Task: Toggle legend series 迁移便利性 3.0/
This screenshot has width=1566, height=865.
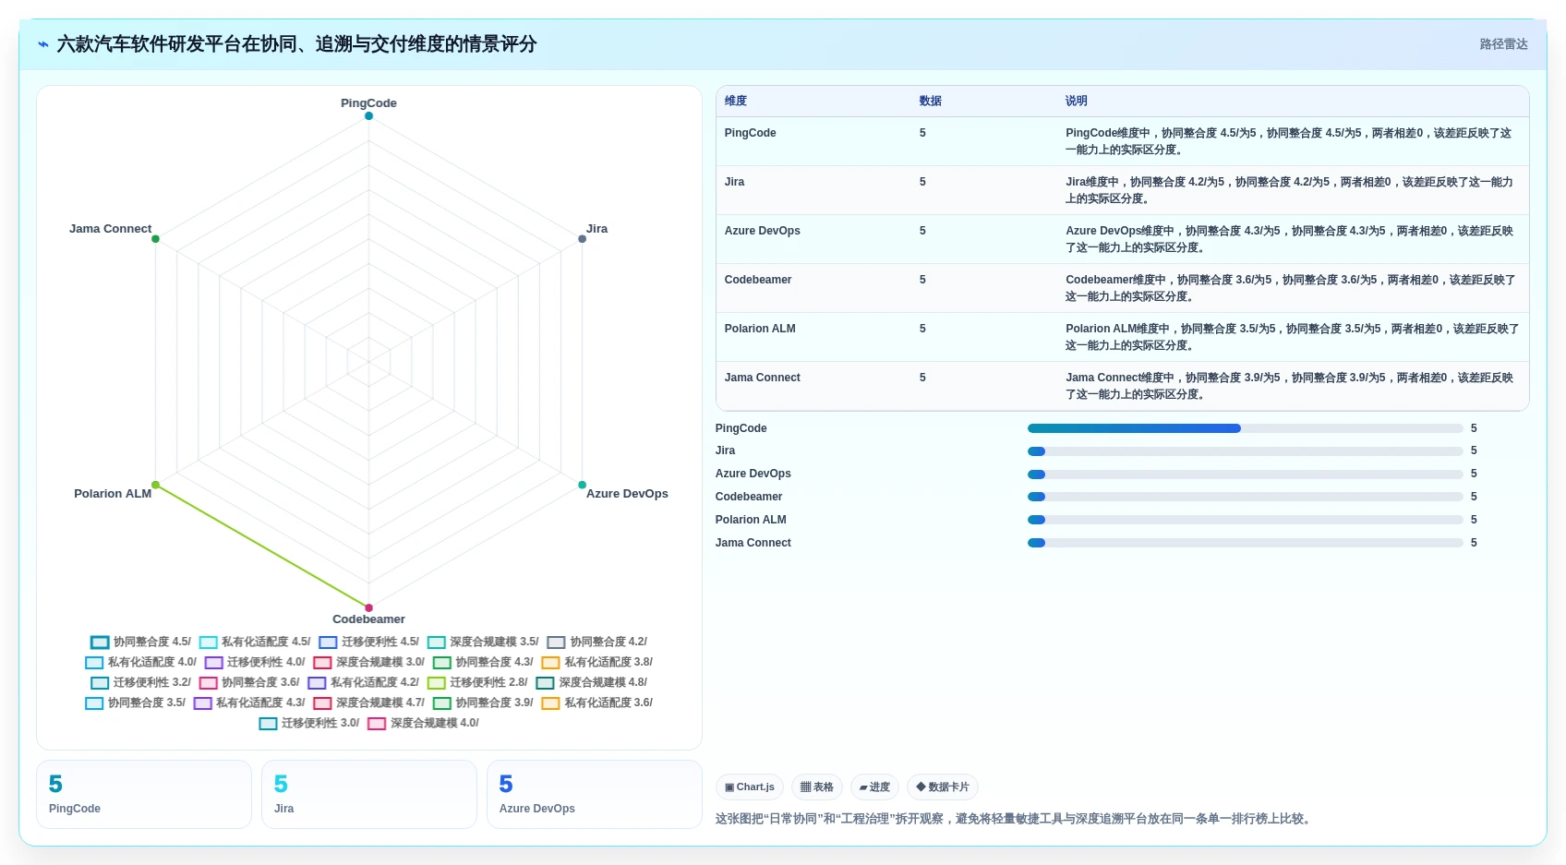Action: point(309,723)
